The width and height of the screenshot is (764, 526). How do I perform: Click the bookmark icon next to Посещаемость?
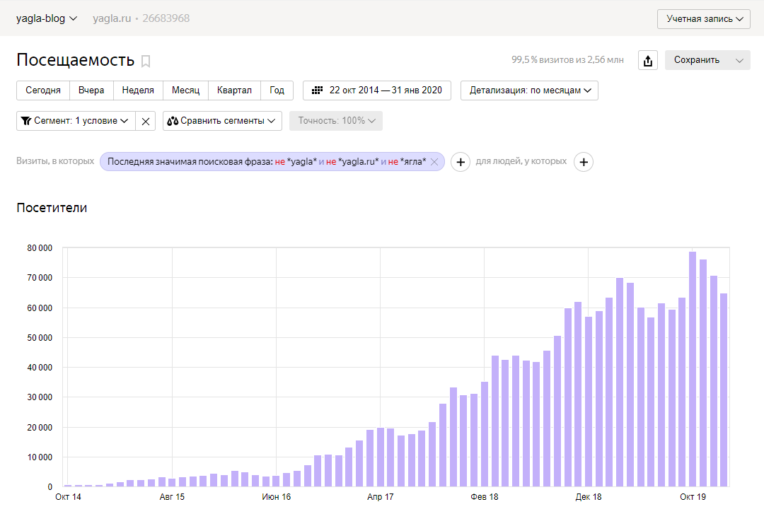pyautogui.click(x=146, y=61)
